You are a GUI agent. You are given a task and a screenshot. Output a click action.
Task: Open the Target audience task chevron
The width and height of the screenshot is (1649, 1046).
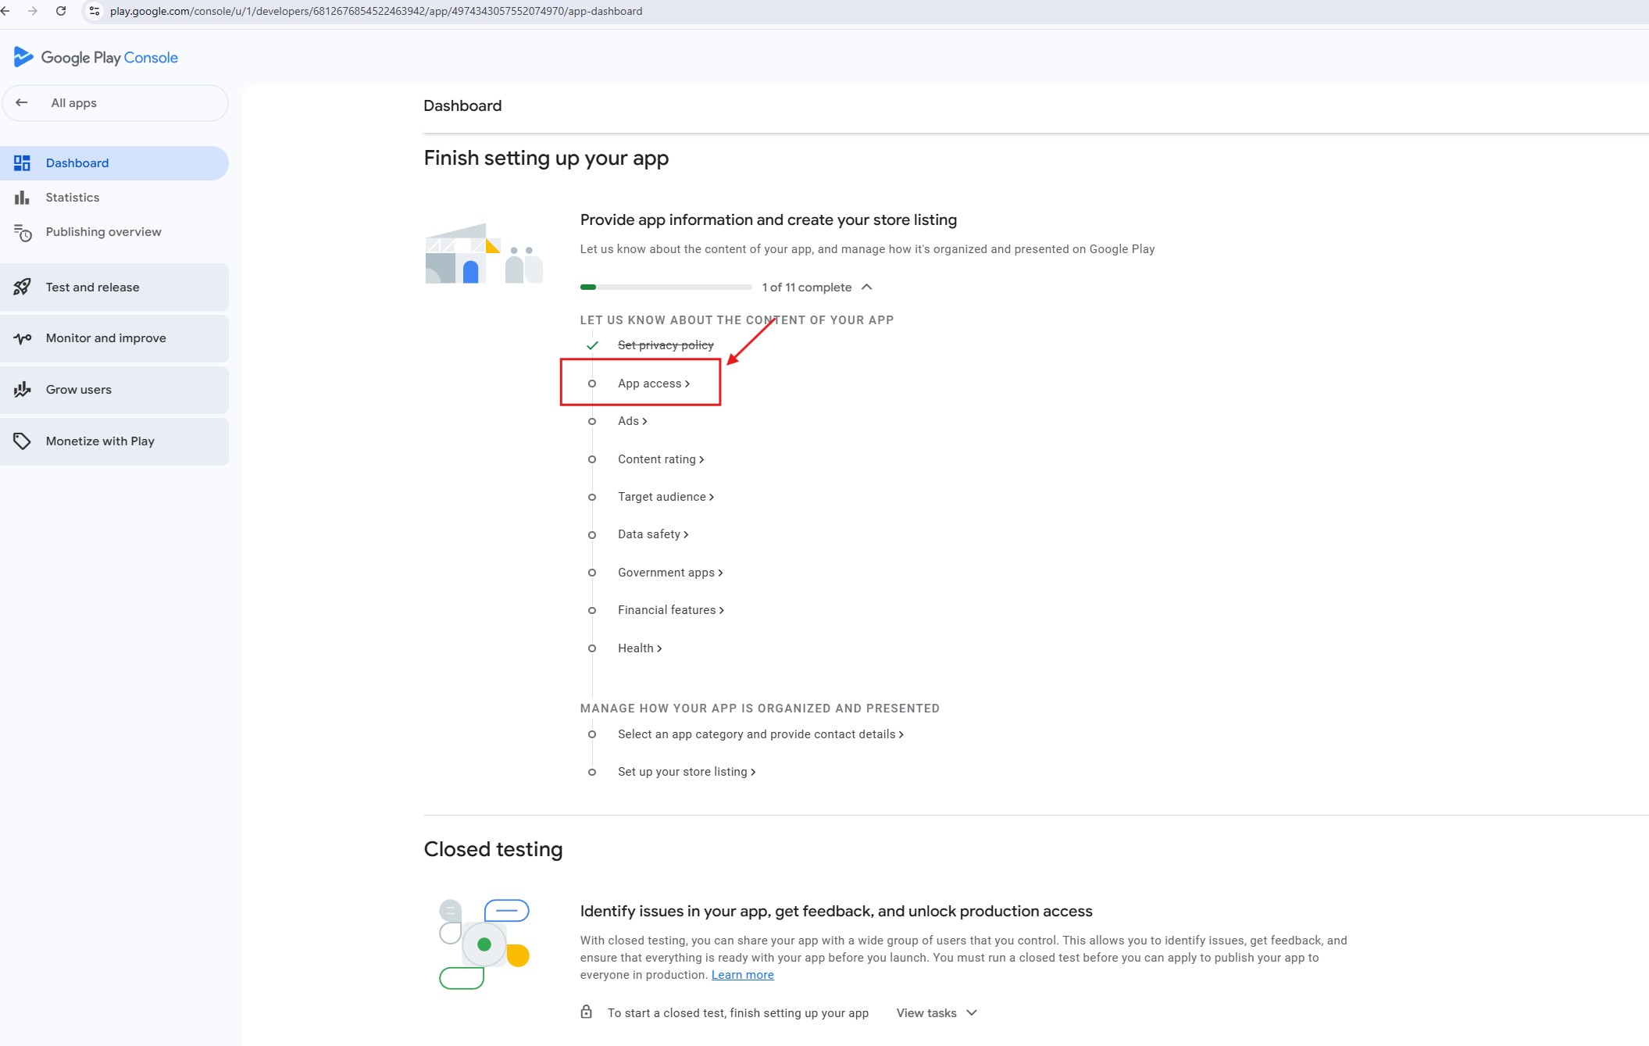[711, 498]
